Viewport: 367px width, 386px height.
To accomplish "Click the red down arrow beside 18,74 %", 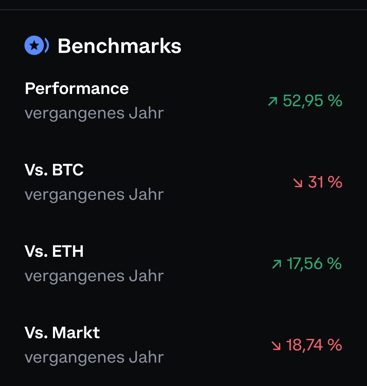I will pyautogui.click(x=276, y=345).
